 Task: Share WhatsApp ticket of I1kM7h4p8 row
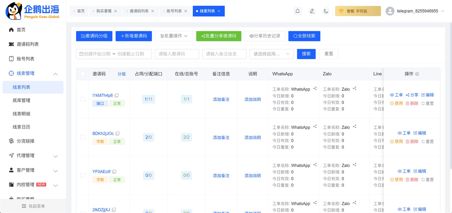[315, 89]
